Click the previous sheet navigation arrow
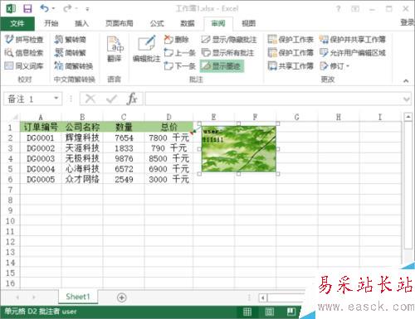Viewport: 415px width, 319px height. pos(17,297)
